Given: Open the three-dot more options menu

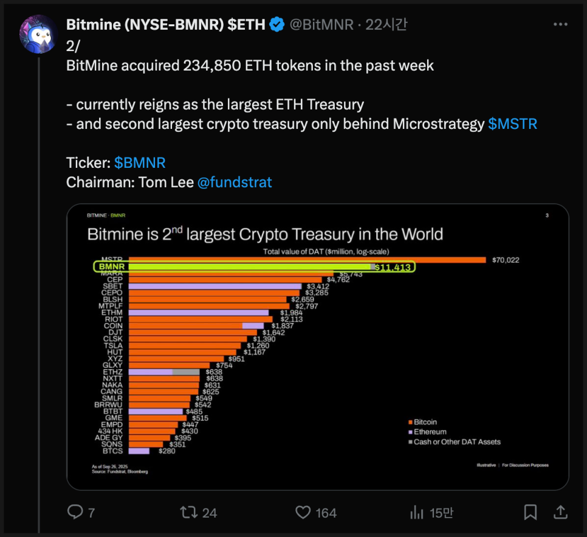Looking at the screenshot, I should [x=560, y=24].
